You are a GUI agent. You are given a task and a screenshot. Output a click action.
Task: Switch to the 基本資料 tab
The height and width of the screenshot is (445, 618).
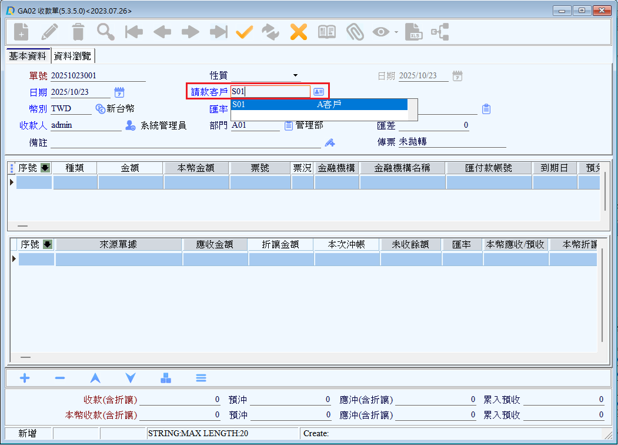[x=28, y=56]
